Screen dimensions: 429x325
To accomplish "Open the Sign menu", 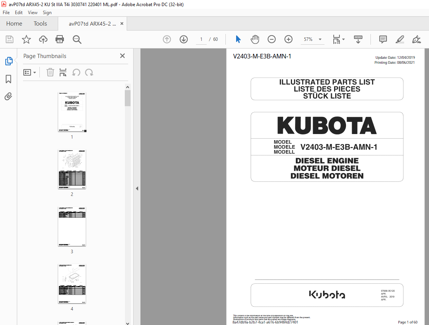I will [x=47, y=13].
